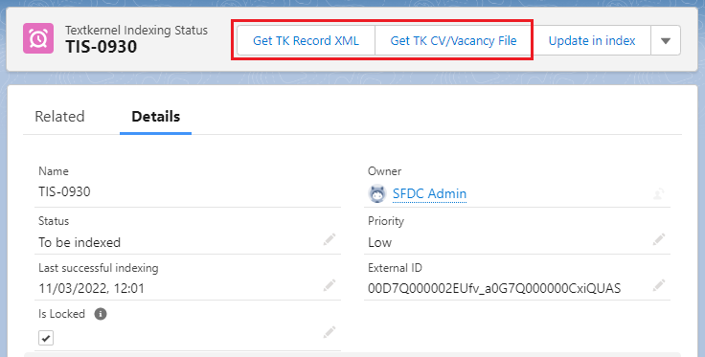Click the Last successful indexing label

(99, 268)
